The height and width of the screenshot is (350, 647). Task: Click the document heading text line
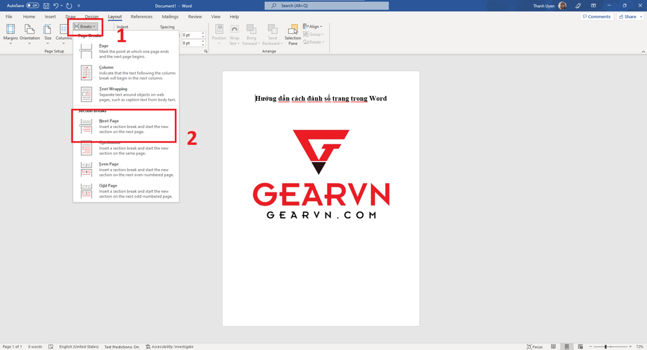[321, 98]
